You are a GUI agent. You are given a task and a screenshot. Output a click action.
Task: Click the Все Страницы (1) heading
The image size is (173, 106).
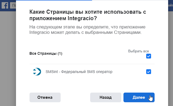pos(46,53)
